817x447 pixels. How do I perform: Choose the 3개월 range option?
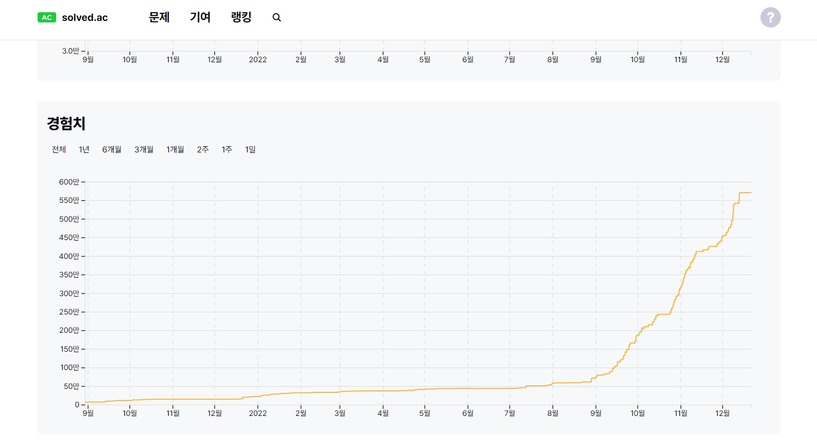coord(144,149)
